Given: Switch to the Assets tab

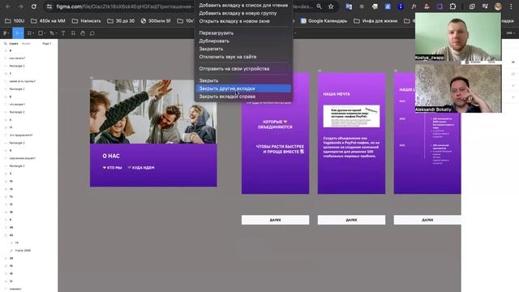Looking at the screenshot, I should click(x=26, y=43).
